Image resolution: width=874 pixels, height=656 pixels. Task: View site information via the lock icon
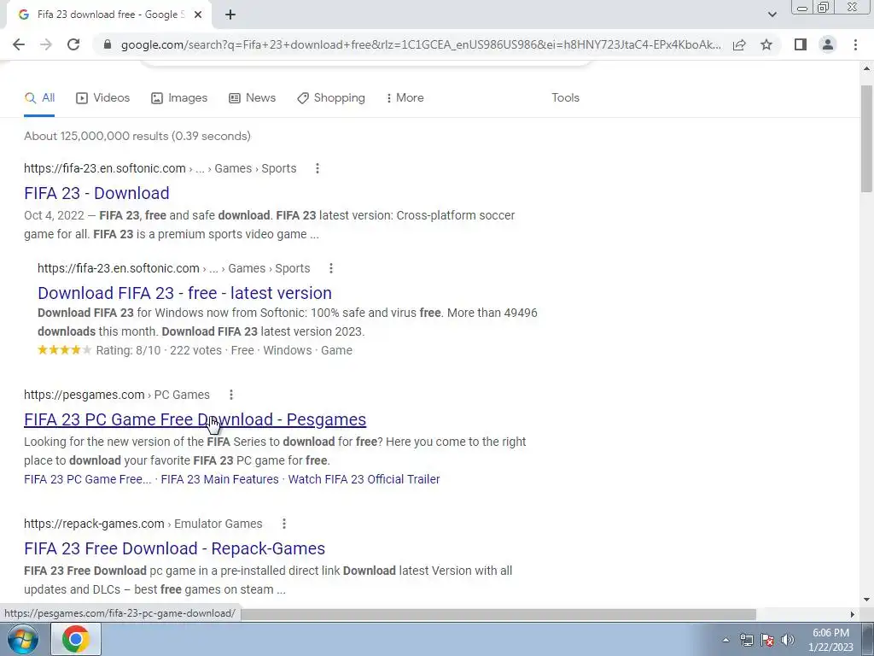click(108, 44)
